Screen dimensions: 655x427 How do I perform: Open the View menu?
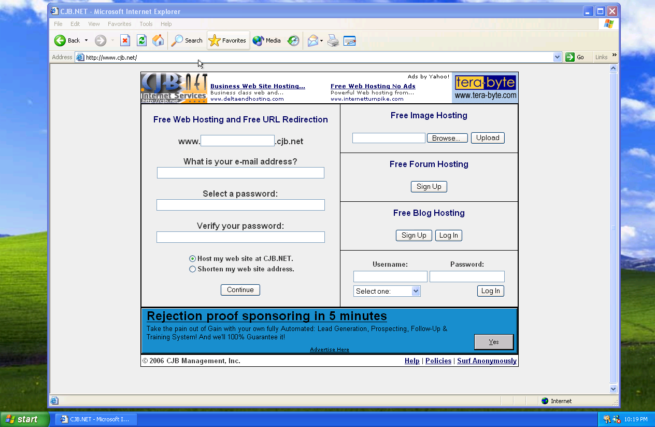(x=94, y=24)
